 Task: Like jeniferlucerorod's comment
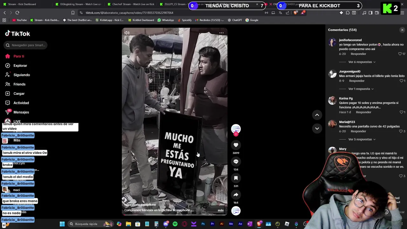click(x=400, y=54)
